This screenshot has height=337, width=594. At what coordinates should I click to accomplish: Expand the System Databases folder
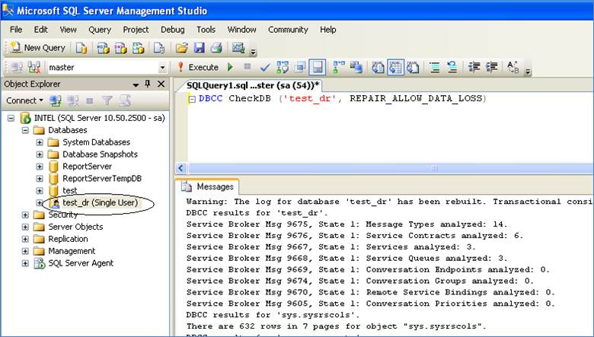click(x=40, y=142)
